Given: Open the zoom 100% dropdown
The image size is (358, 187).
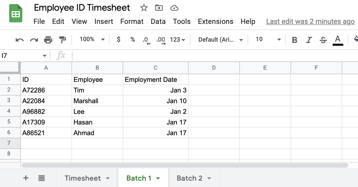Looking at the screenshot, I should tap(92, 39).
